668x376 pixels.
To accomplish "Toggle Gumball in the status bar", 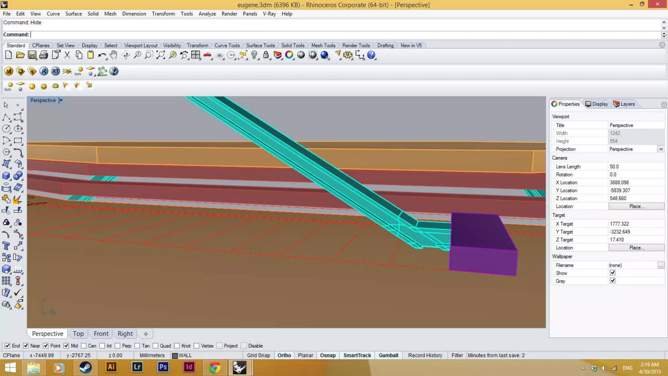I will [x=388, y=355].
